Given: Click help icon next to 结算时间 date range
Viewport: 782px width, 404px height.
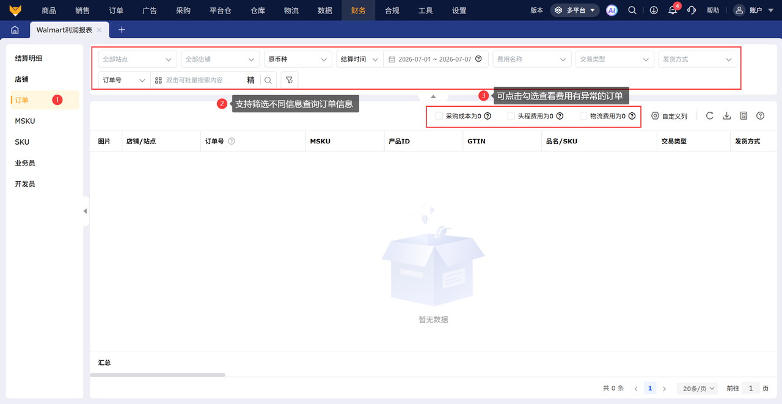Looking at the screenshot, I should pos(478,59).
